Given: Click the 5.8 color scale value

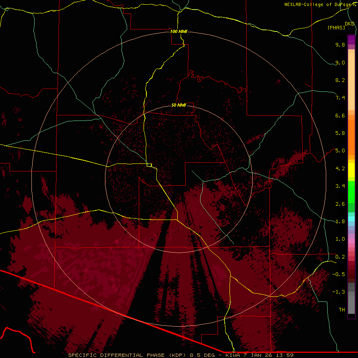Looking at the screenshot, I should coord(340,133).
